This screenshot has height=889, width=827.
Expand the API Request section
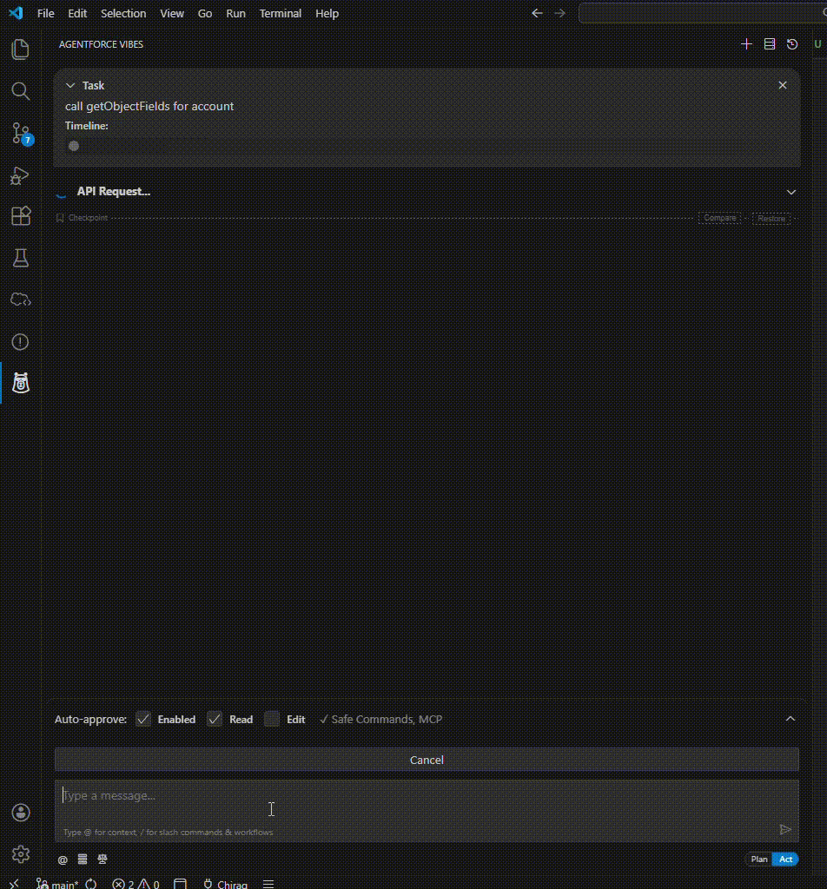791,191
